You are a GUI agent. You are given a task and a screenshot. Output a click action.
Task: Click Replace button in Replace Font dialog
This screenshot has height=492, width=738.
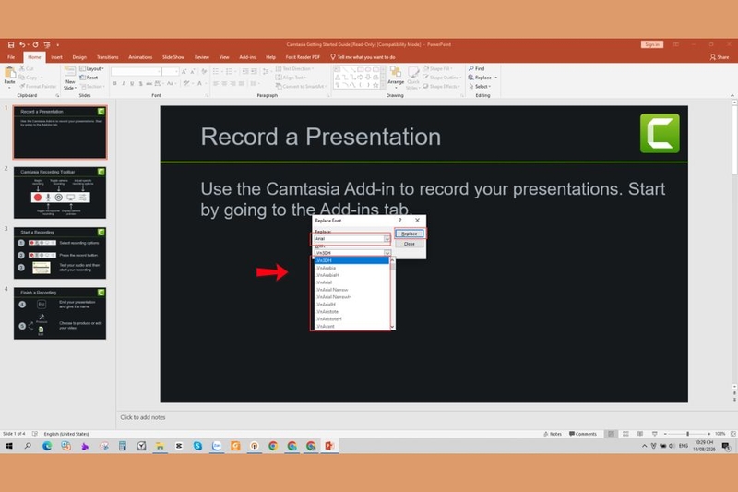click(409, 234)
